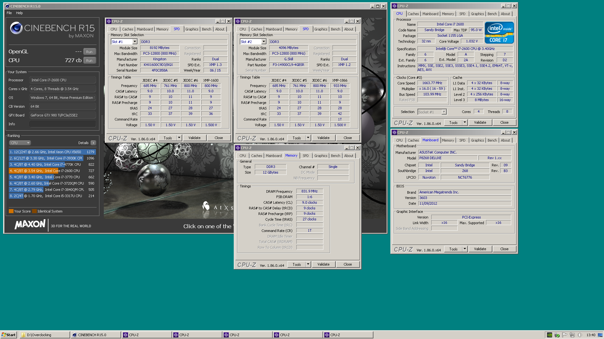604x339 pixels.
Task: Open Tools dropdown arrow in Mainboard window
Action: tap(465, 249)
